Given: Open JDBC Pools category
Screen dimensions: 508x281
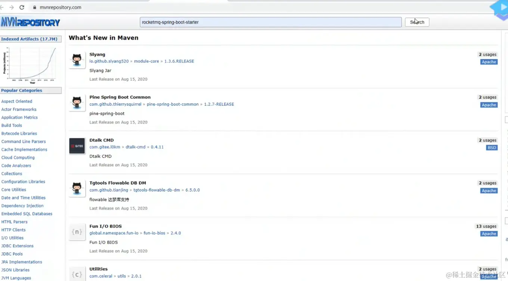Looking at the screenshot, I should tap(12, 254).
